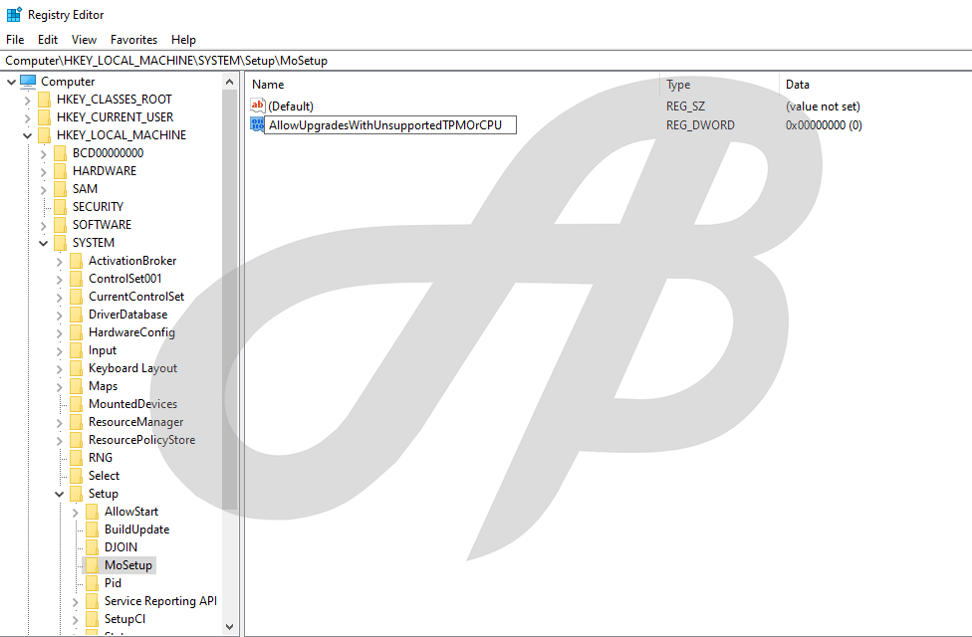
Task: Open the View menu
Action: tap(84, 40)
